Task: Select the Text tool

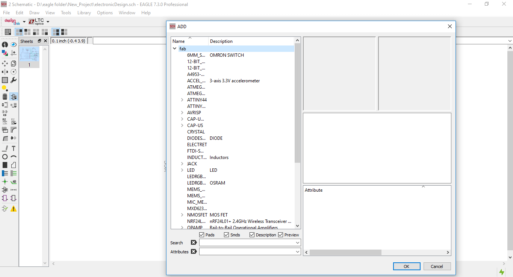Action: [14, 148]
